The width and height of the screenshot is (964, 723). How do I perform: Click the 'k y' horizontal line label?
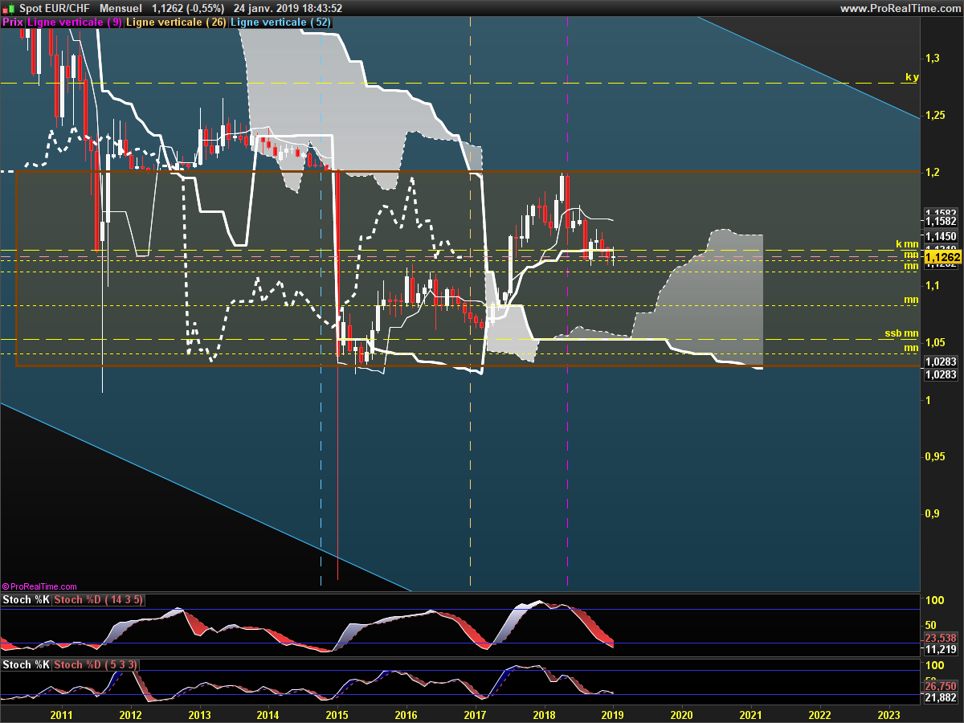911,77
